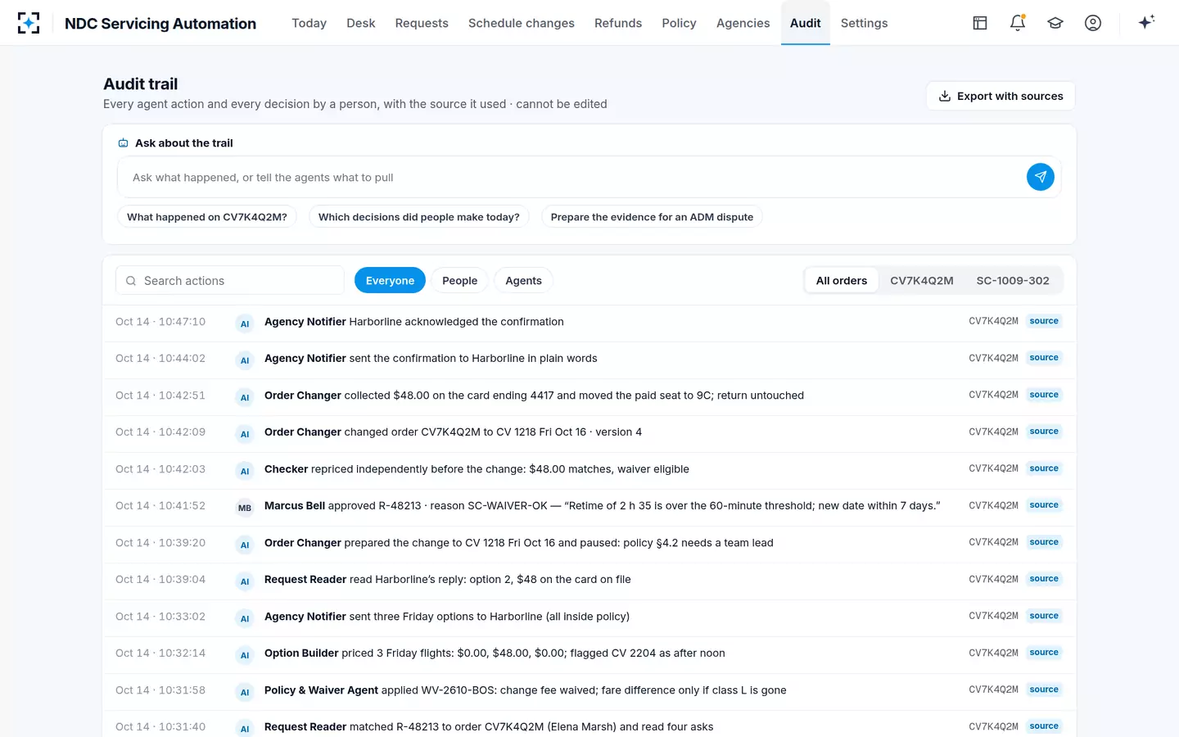This screenshot has height=737, width=1179.
Task: Open the Refunds tab
Action: click(x=618, y=23)
